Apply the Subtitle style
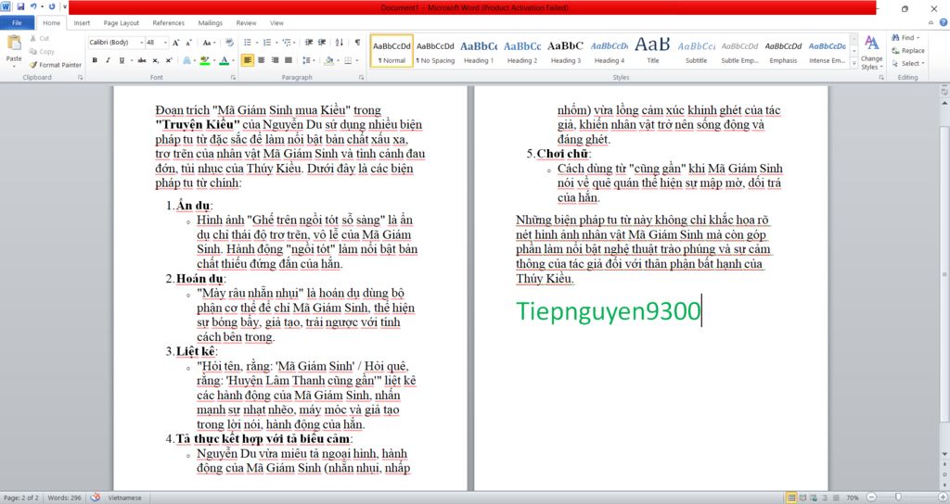Viewport: 950px width, 504px height. pyautogui.click(x=696, y=52)
